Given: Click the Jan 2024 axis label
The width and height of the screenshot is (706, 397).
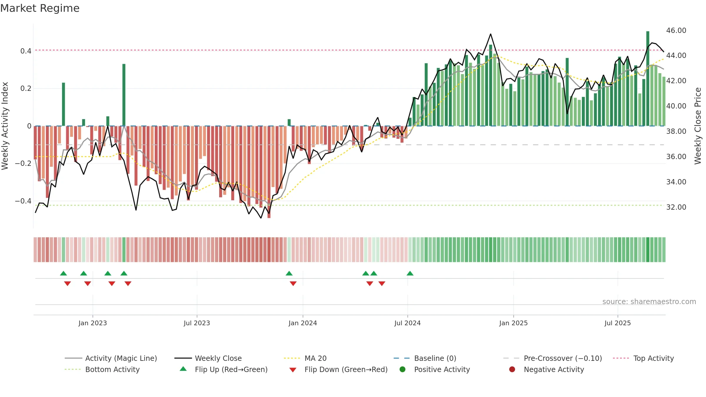Looking at the screenshot, I should 303,323.
